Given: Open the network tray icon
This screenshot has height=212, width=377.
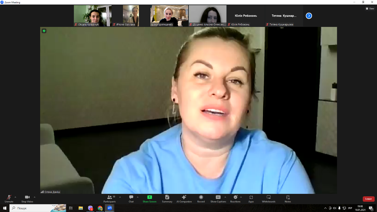Looking at the screenshot, I should point(344,208).
